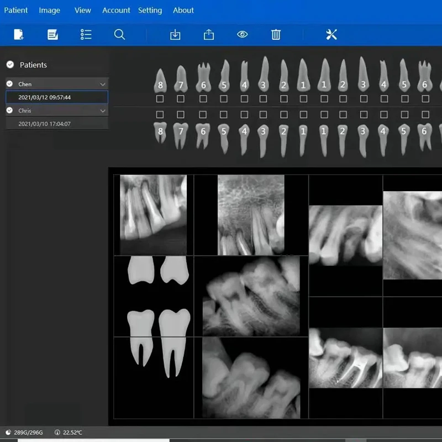Viewport: 442px width, 442px height.
Task: Click the magnifier search icon
Action: click(x=119, y=35)
